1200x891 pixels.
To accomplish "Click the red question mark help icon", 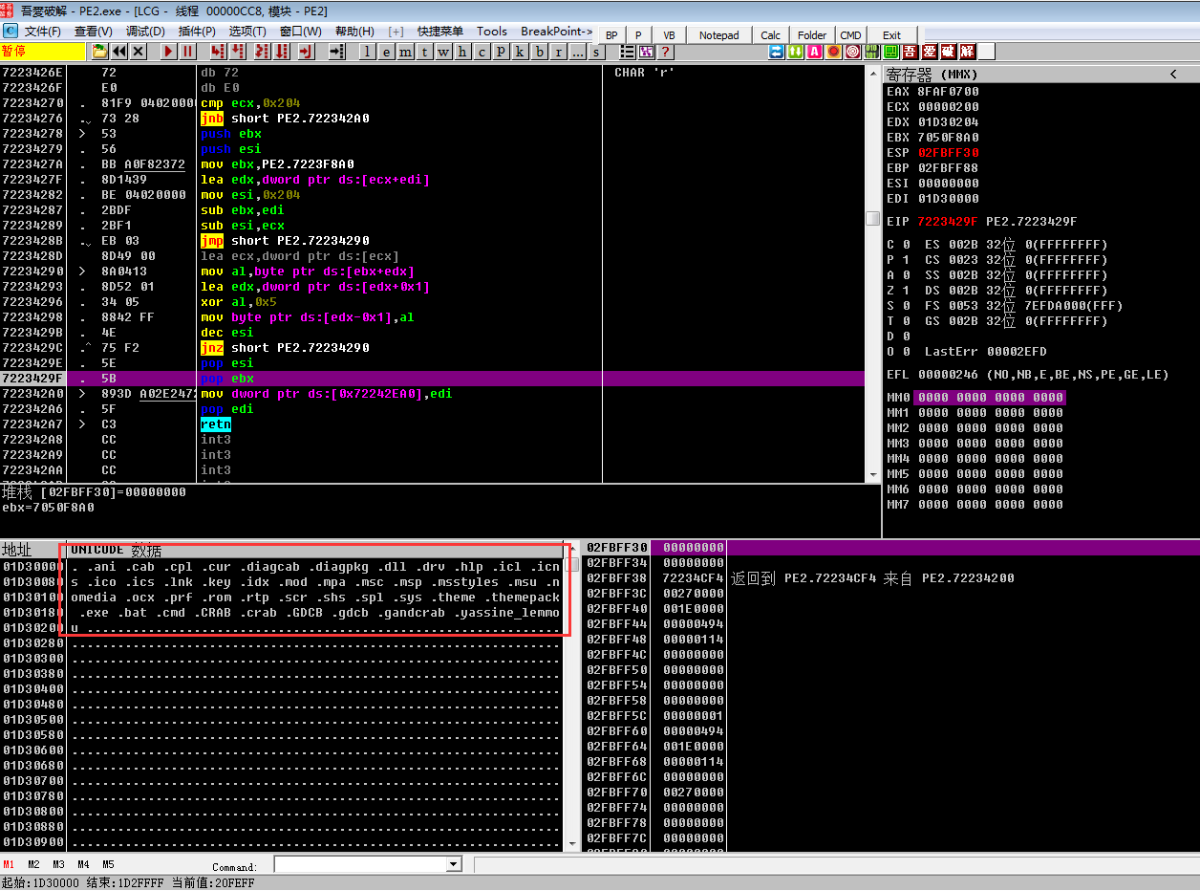I will (665, 52).
